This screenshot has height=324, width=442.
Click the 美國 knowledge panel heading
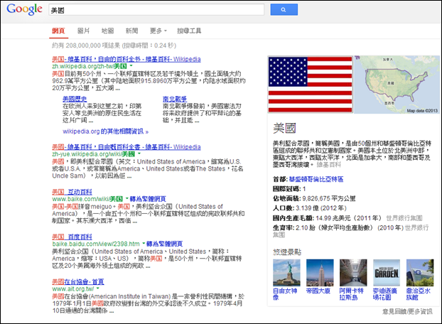[x=284, y=128]
